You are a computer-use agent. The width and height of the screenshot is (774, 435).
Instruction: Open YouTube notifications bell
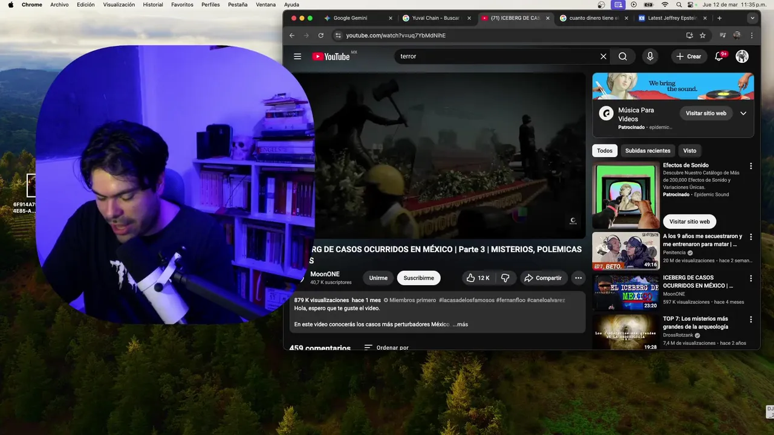coord(719,56)
